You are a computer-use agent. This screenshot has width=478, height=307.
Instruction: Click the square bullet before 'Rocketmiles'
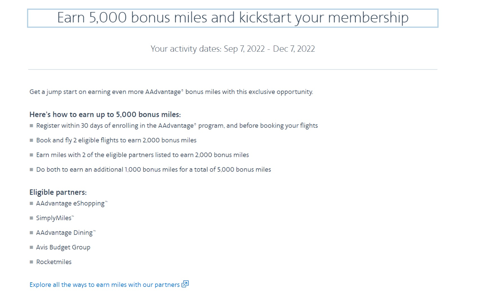[x=32, y=262]
